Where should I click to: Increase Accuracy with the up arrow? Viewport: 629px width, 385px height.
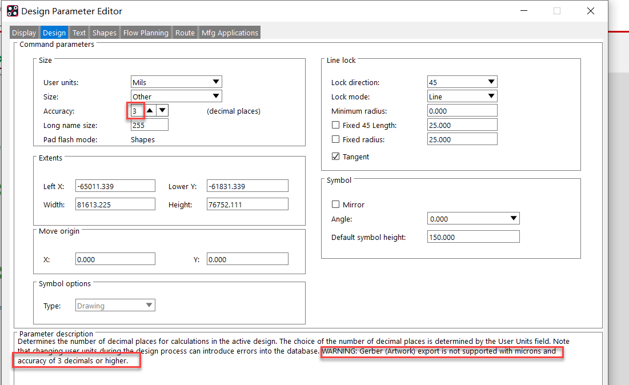point(150,111)
